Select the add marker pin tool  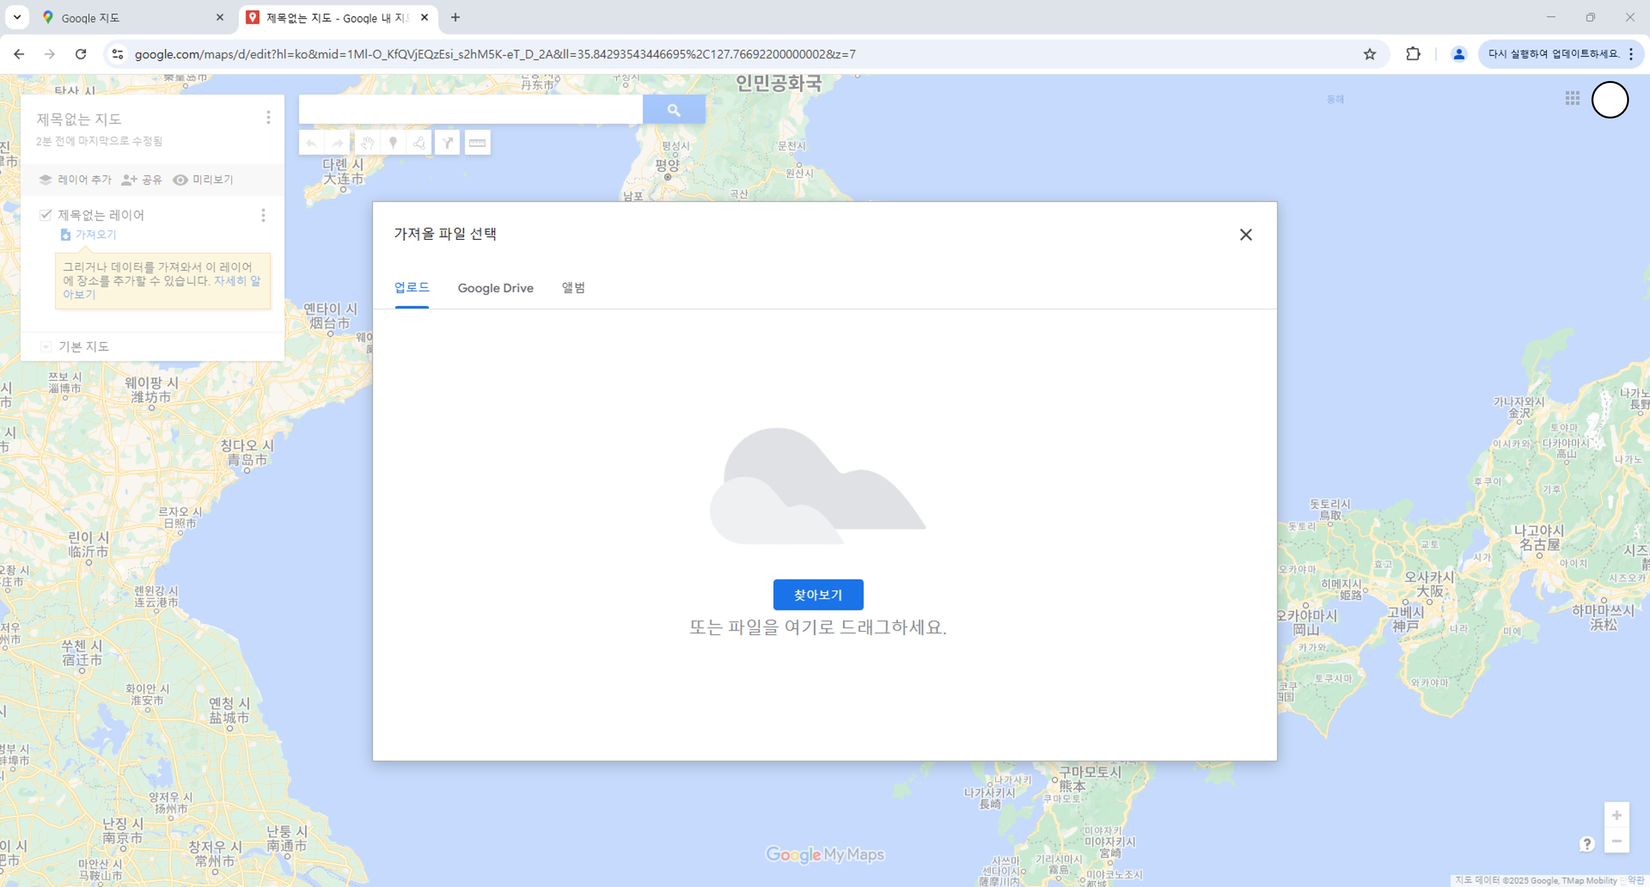pyautogui.click(x=393, y=143)
